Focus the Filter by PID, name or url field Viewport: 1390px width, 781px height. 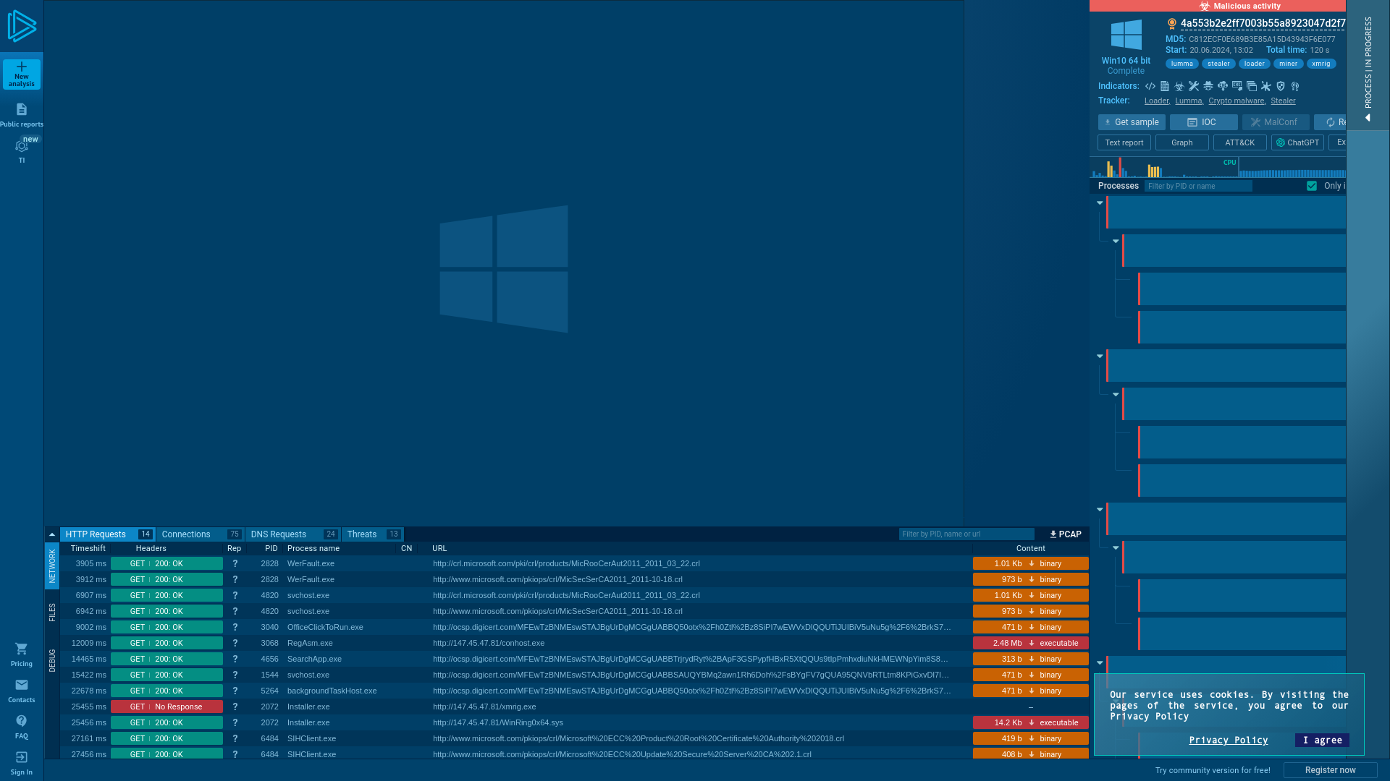966,534
